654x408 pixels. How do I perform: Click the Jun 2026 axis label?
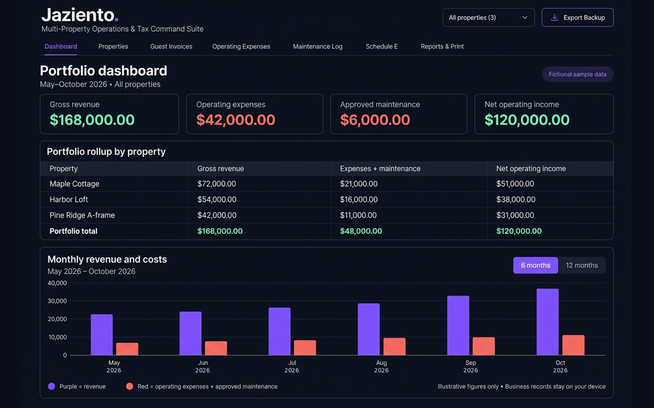(x=203, y=366)
